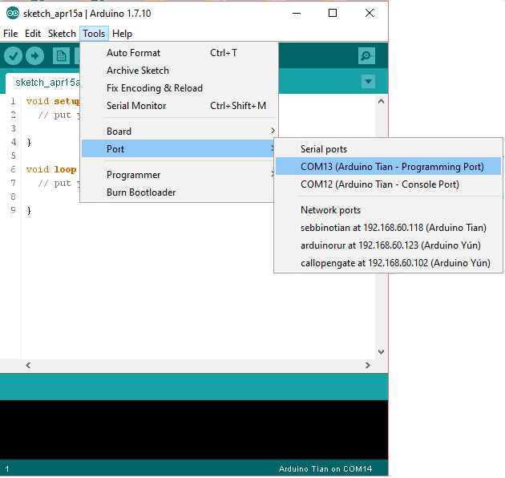Screen dimensions: 505x478
Task: Click the Arduino logo in title bar
Action: (x=12, y=13)
